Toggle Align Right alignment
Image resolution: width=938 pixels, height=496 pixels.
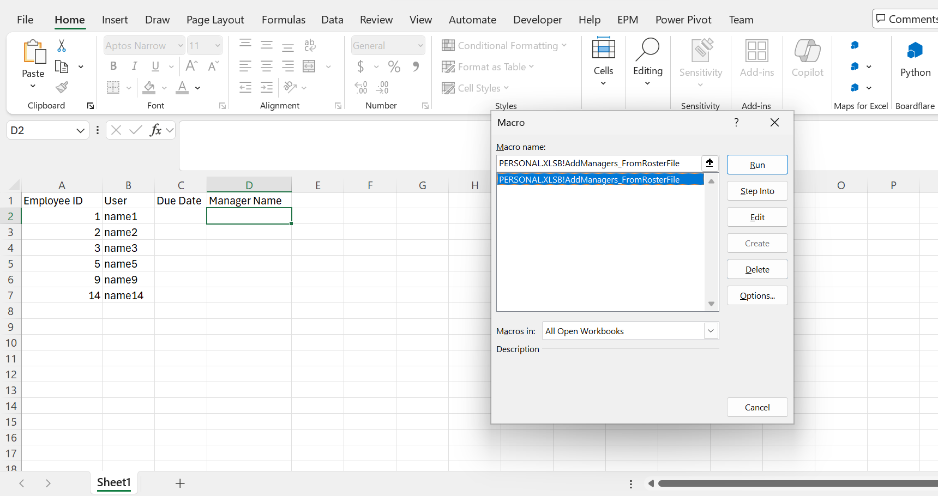point(288,66)
